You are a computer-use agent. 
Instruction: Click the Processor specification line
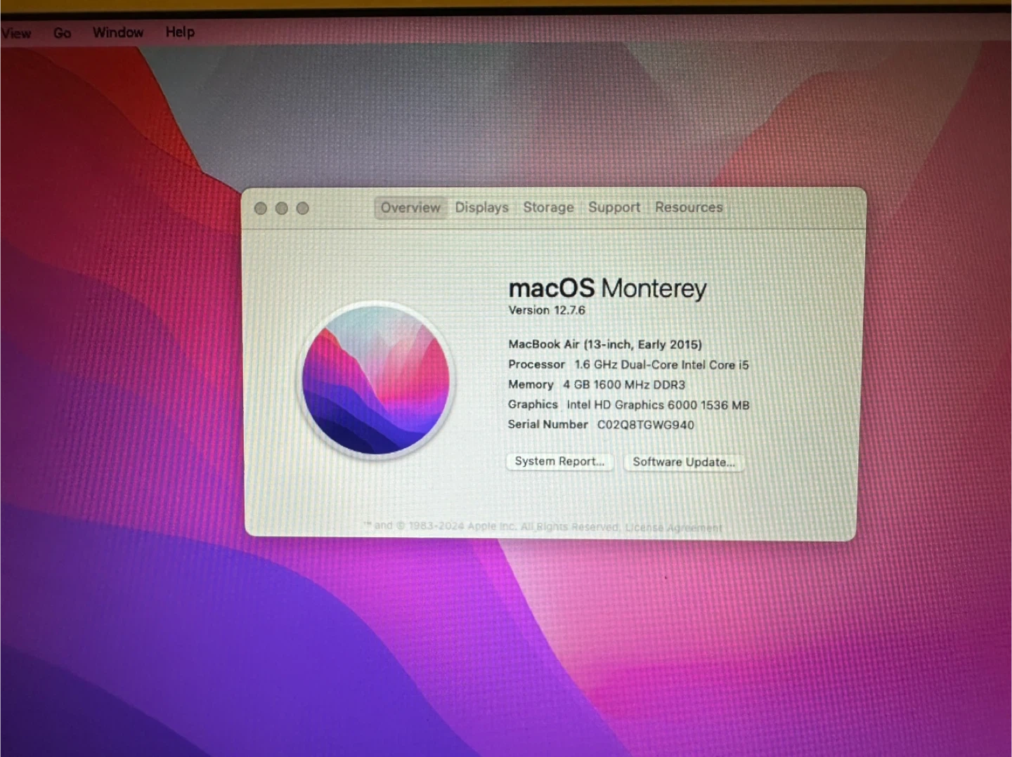coord(628,365)
